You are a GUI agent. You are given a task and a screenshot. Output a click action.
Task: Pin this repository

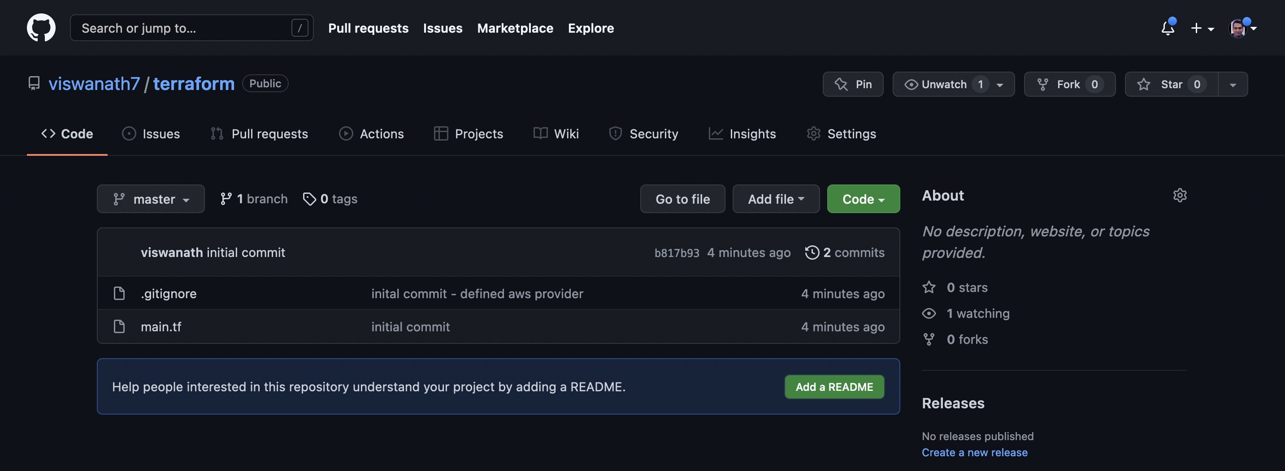(x=852, y=84)
